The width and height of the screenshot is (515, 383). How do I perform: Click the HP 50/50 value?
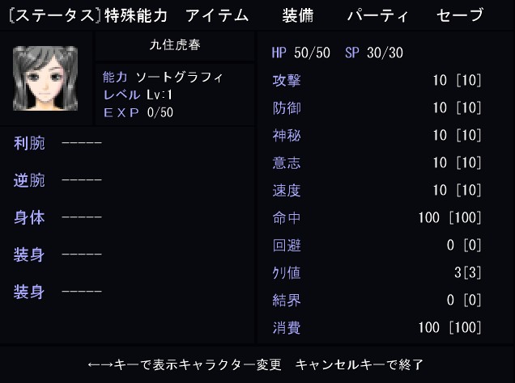coord(301,53)
